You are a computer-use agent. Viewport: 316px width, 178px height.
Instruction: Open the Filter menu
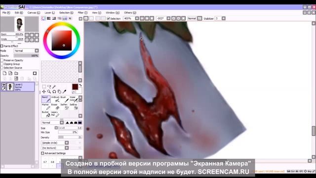(x=82, y=12)
